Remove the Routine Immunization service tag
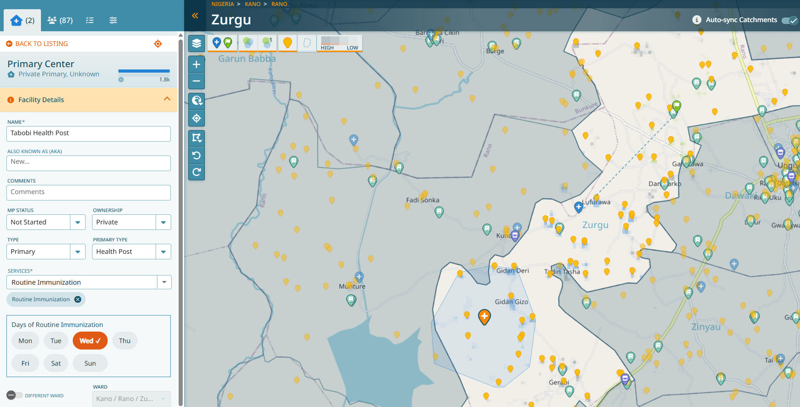 [x=78, y=299]
